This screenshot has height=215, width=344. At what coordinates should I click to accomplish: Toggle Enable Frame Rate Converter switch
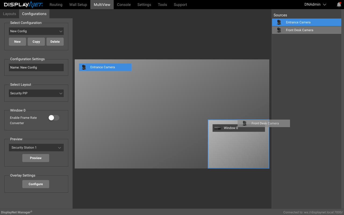54,118
